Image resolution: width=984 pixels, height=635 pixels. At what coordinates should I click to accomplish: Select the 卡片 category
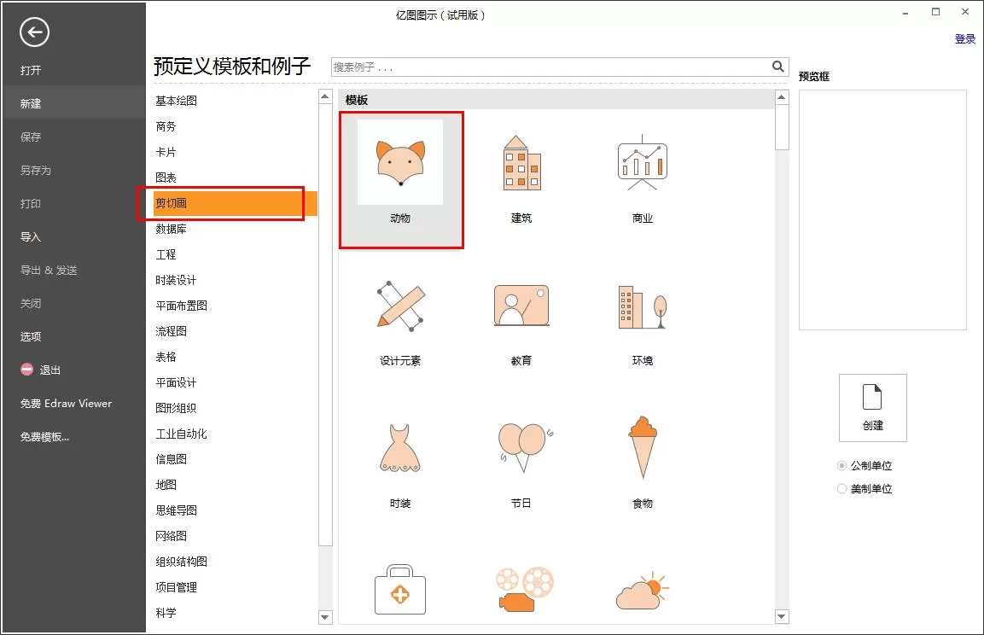[x=166, y=152]
